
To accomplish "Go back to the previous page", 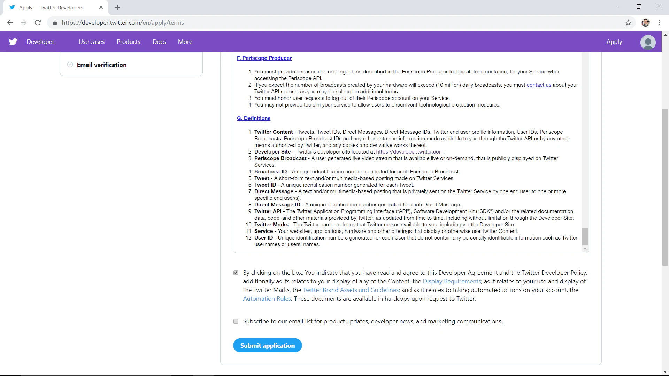I will [10, 23].
